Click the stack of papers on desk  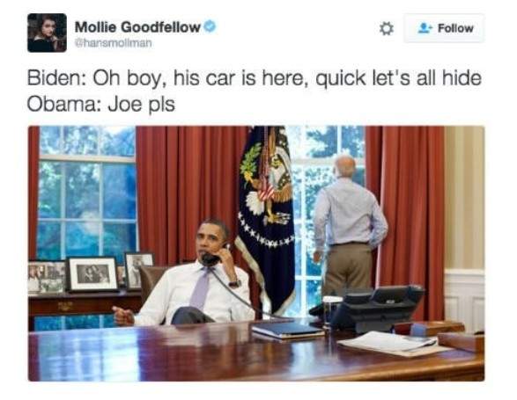(391, 344)
